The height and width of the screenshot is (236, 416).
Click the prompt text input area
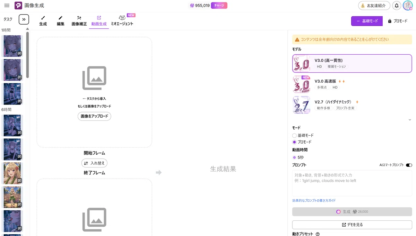[x=352, y=183]
